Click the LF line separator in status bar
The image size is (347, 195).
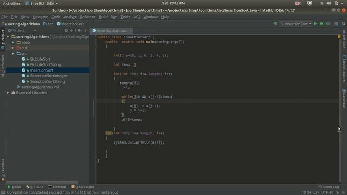[x=316, y=193]
